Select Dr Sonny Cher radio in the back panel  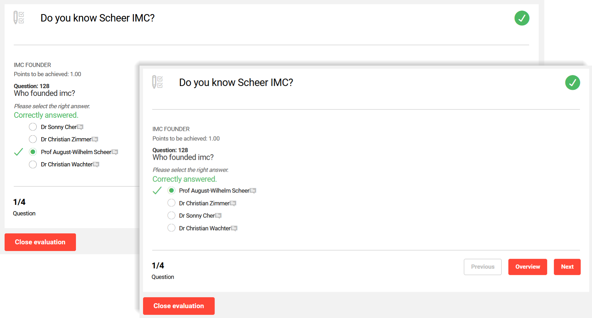(x=33, y=127)
